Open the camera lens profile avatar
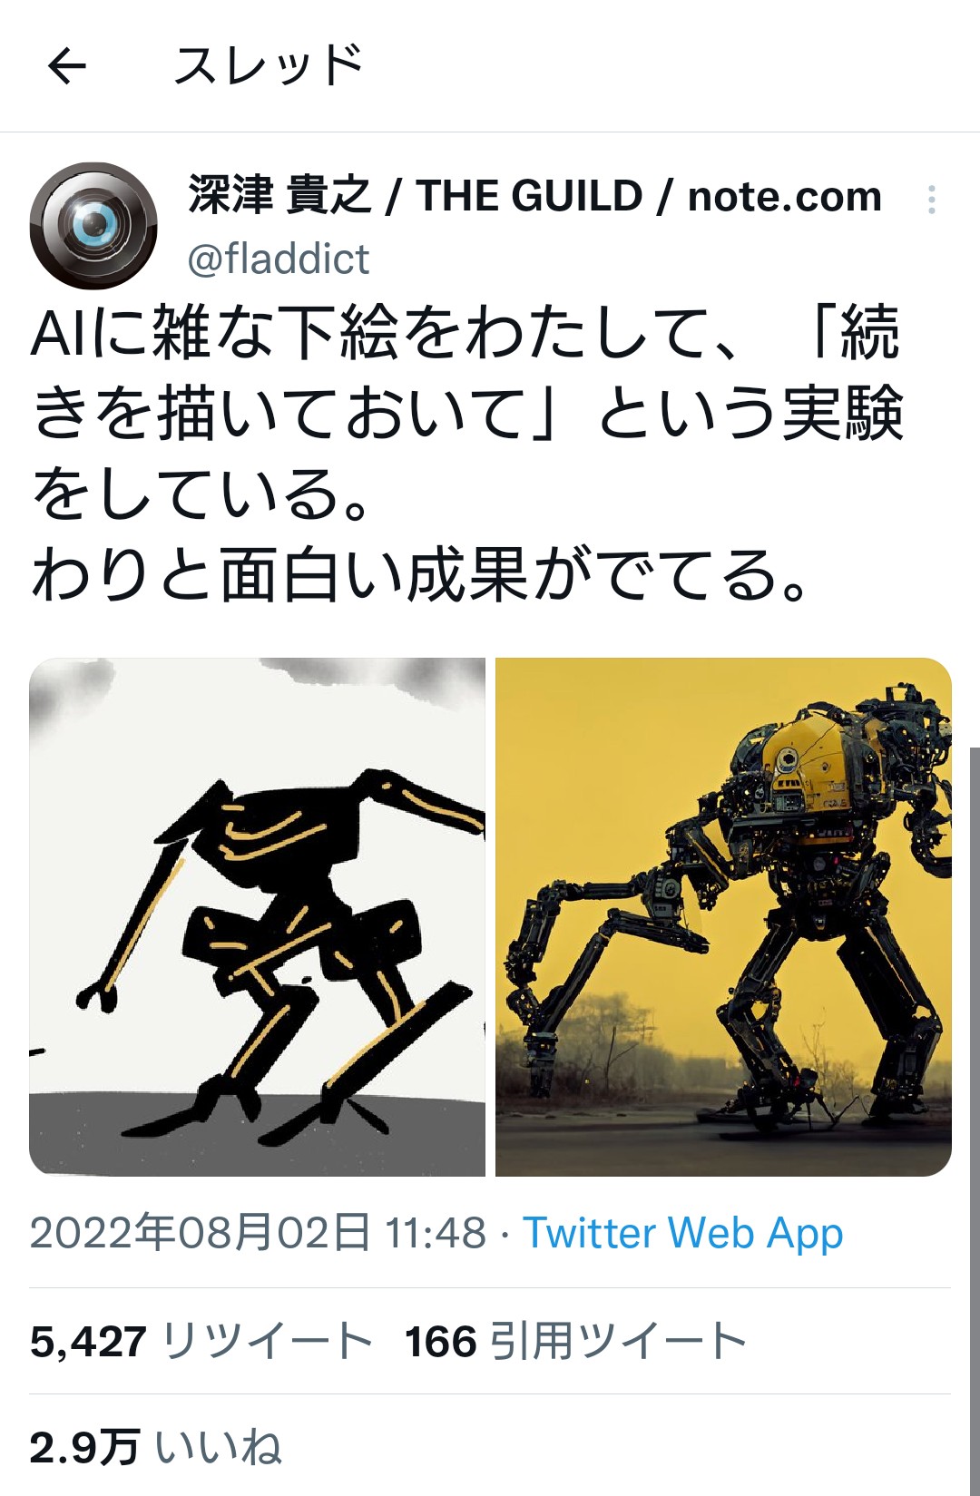 [93, 225]
